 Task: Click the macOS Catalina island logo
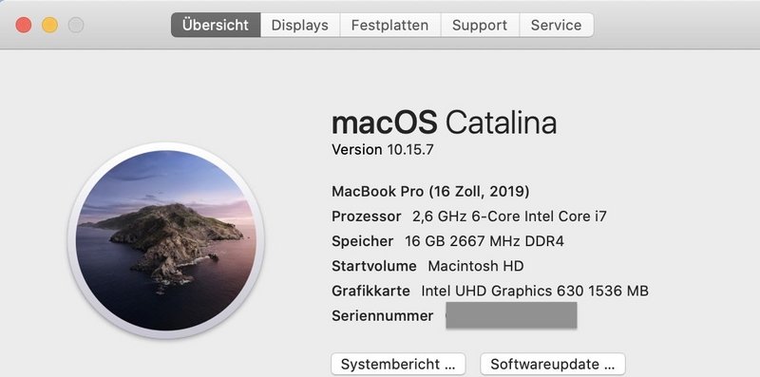click(x=165, y=240)
